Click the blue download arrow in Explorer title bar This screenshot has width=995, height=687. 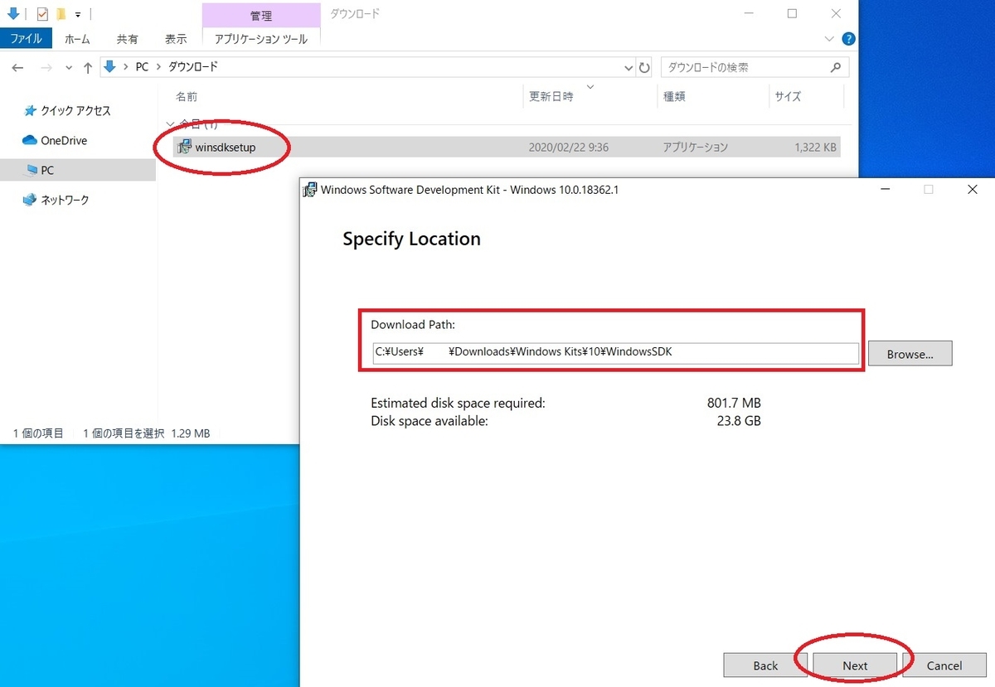[x=12, y=13]
